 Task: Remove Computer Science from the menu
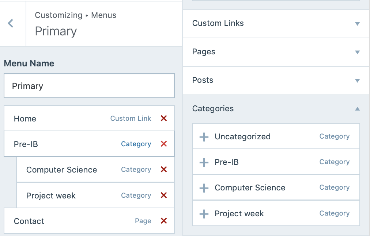164,169
